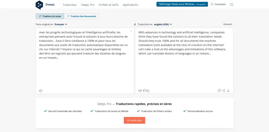Open the Applications menu item
Image resolution: width=269 pixels, height=132 pixels.
click(x=130, y=5)
